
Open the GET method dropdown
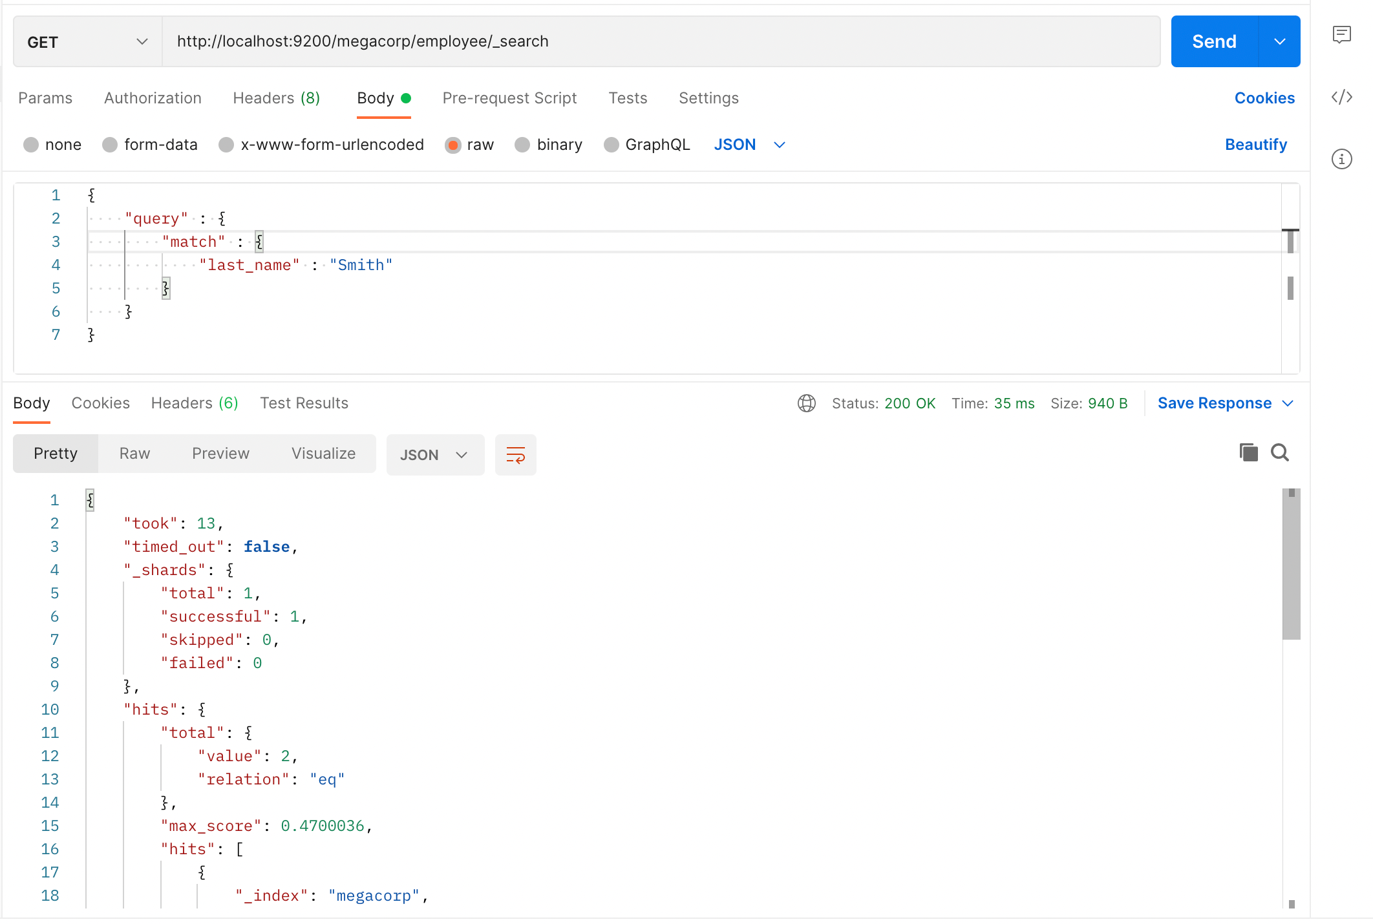pos(87,42)
